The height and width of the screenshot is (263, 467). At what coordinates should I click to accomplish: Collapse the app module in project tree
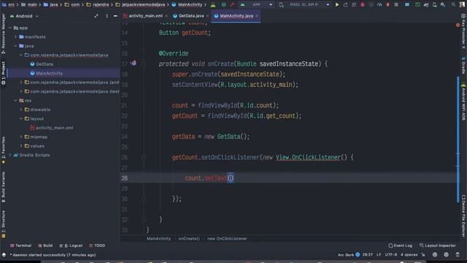10,28
